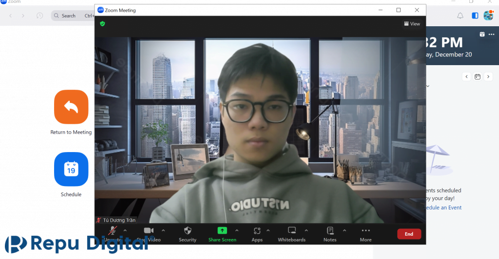Click the green encryption shield icon
The image size is (499, 259).
click(x=102, y=23)
